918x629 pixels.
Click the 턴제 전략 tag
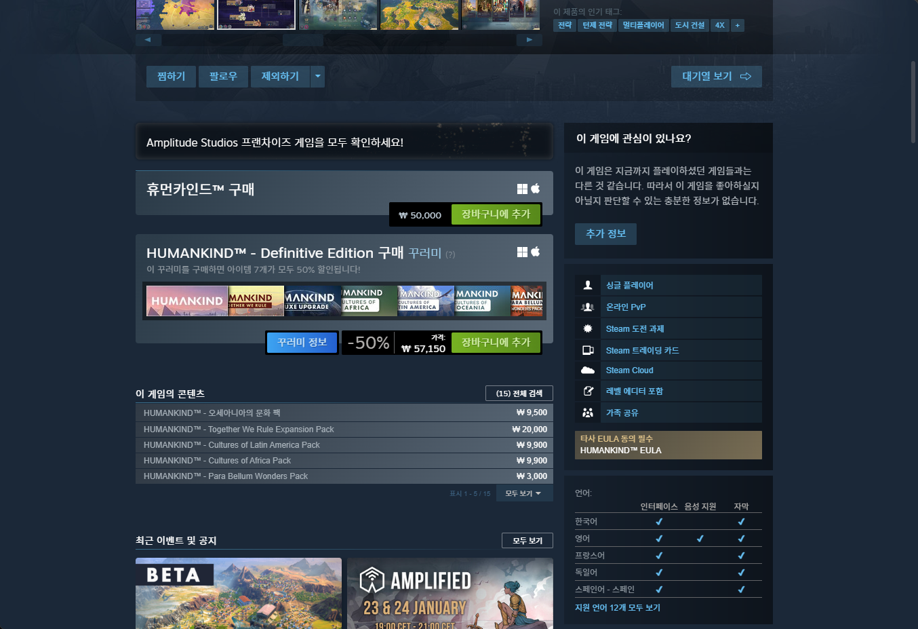coord(597,25)
